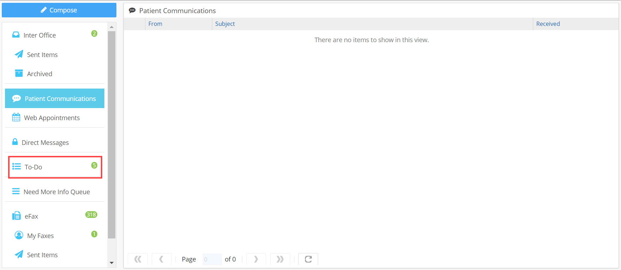Viewport: 621px width, 270px height.
Task: Click the pencil icon on the Compose button
Action: 44,10
